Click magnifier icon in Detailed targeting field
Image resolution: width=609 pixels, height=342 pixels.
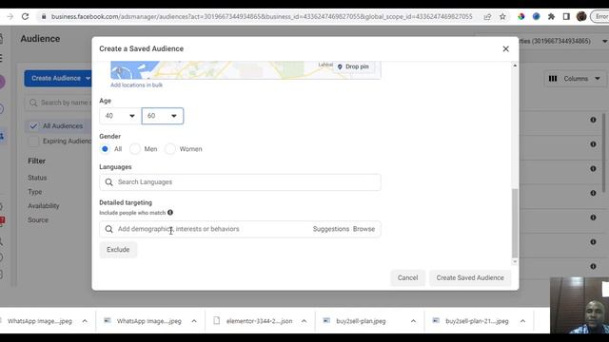coord(109,229)
